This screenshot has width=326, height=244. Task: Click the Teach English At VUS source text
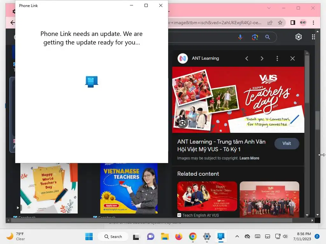(201, 215)
